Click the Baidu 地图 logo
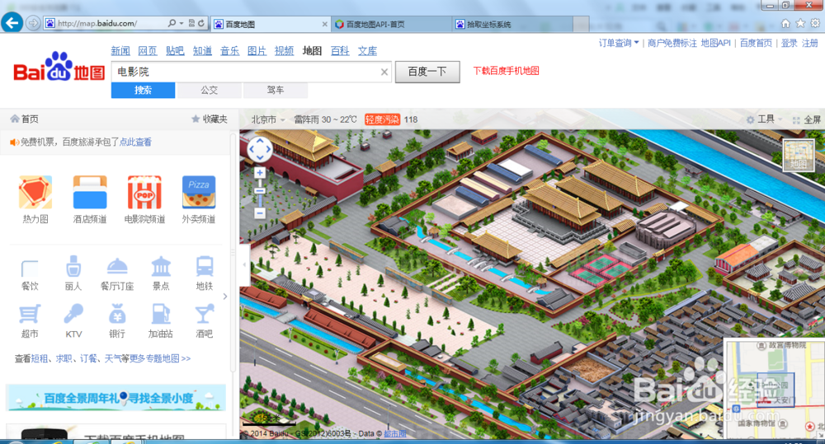The image size is (825, 444). pos(59,68)
